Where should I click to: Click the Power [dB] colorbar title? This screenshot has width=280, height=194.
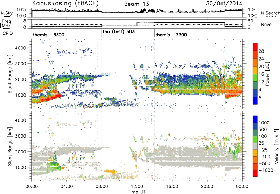click(x=267, y=74)
